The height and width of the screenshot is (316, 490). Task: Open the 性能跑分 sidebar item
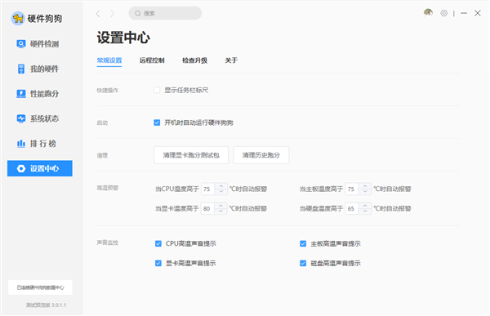click(x=40, y=94)
